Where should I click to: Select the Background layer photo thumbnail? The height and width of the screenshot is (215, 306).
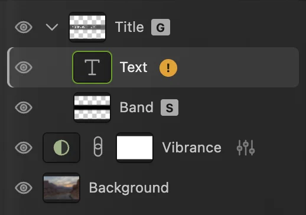(61, 188)
